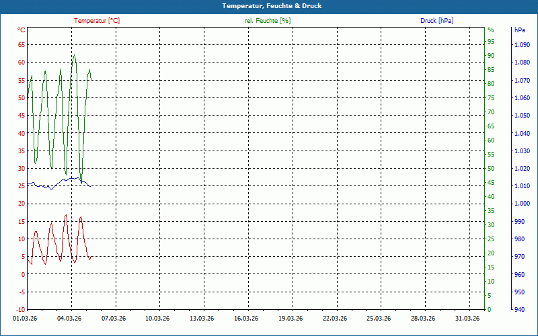Screen dimensions: 538x336
Task: Click the red °C axis unit label
Action: pos(22,30)
